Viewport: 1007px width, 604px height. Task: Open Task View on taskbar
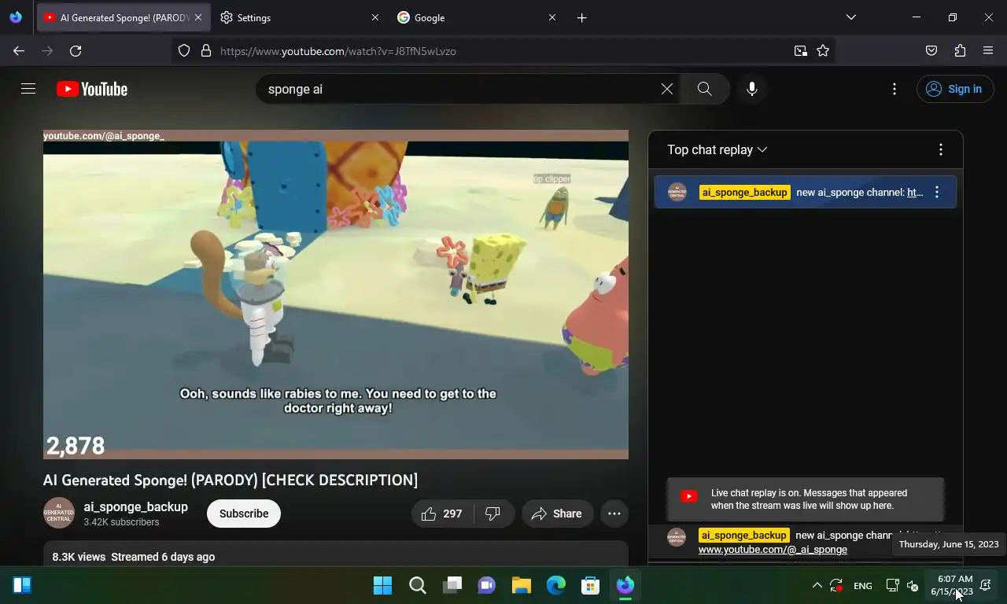(452, 585)
